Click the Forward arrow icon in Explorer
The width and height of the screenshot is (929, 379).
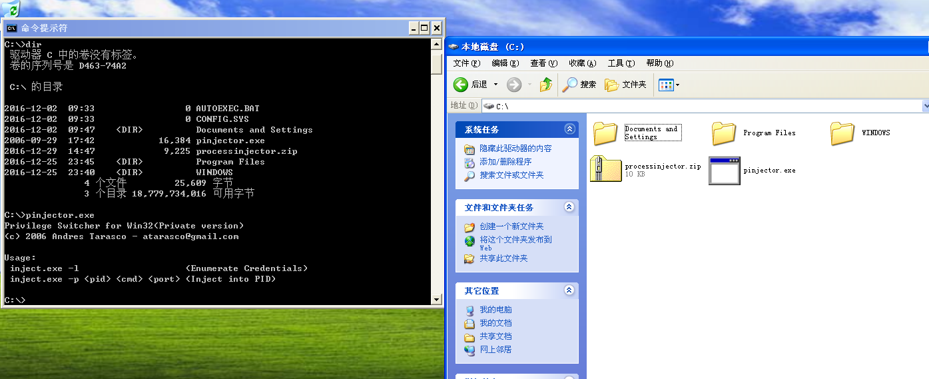[513, 85]
